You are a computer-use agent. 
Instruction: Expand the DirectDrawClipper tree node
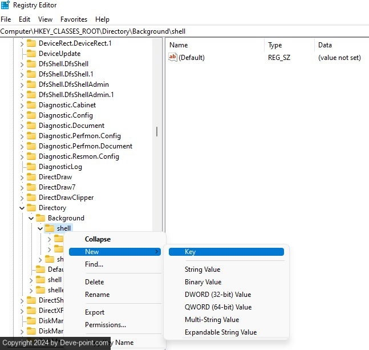[x=22, y=198]
